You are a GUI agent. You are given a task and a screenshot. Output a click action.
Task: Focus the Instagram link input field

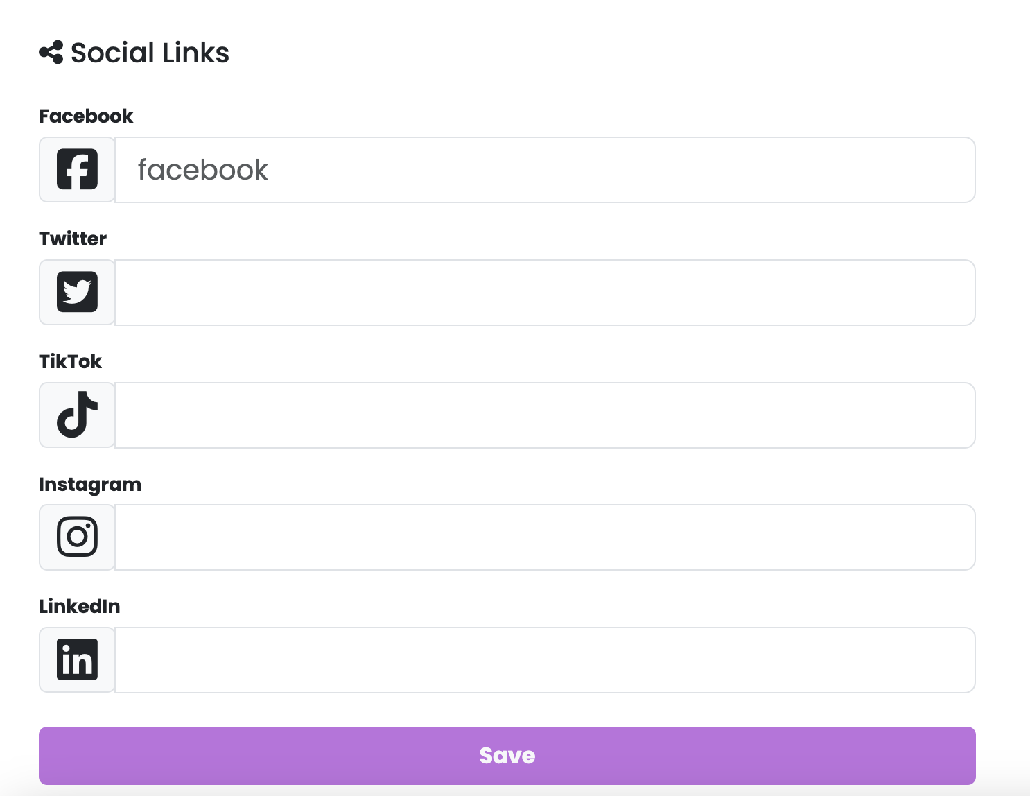[x=545, y=537]
